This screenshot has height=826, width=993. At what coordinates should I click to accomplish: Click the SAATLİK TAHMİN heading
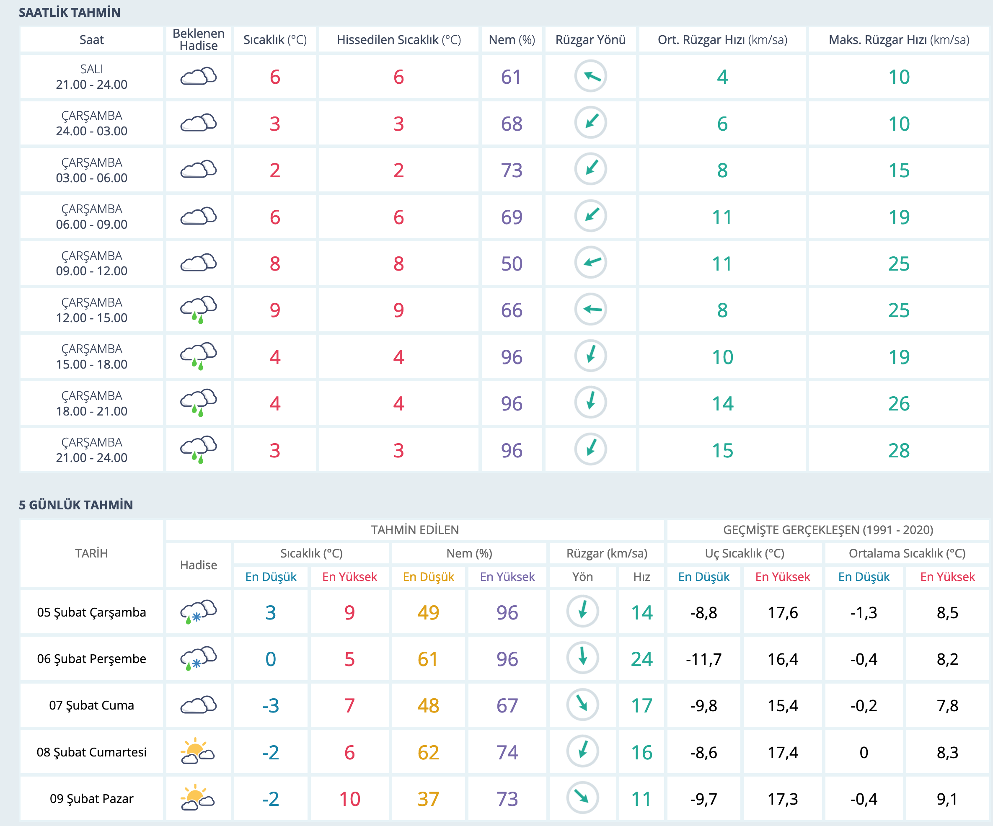70,12
